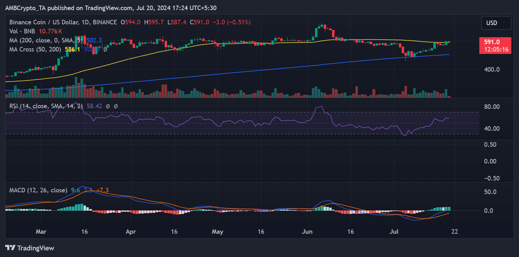Click the MACD (12, 26, close) legend
The width and height of the screenshot is (519, 257).
click(38, 190)
